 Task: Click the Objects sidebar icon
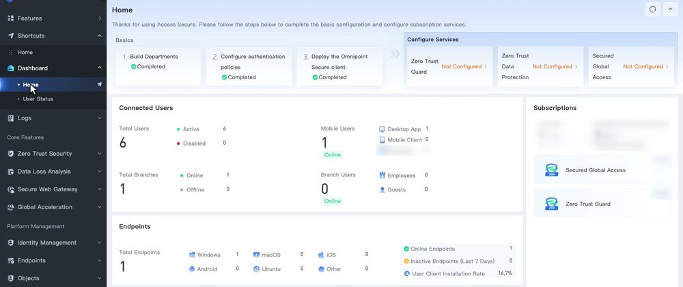[x=11, y=278]
